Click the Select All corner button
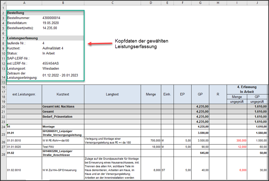The height and width of the screenshot is (181, 269). pos(3,3)
